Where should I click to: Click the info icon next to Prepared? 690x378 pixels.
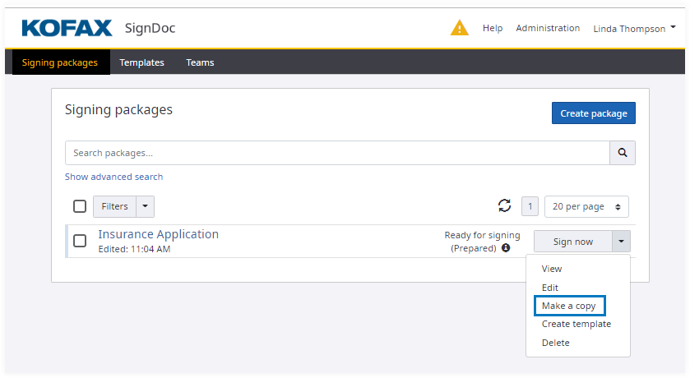pyautogui.click(x=506, y=248)
